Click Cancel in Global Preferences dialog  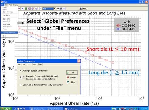72,77
